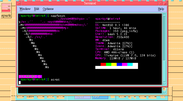183x101 pixels.
Task: Switch to workspace Four
Action: pos(100,97)
